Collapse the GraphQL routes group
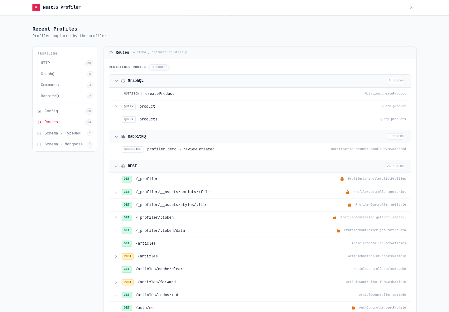 coord(116,81)
